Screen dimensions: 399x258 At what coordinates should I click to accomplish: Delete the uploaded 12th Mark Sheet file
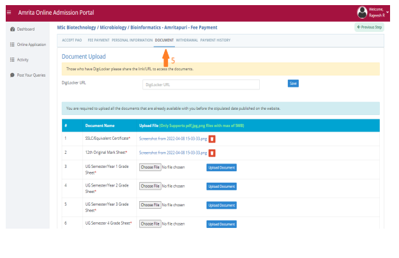[x=212, y=153]
